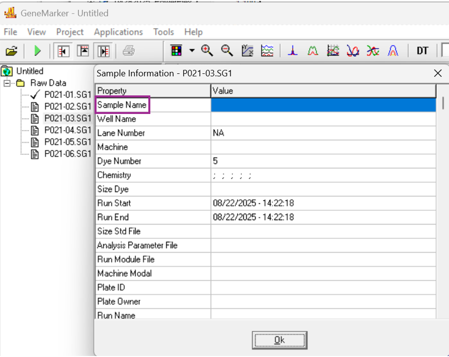Click the Ok button
The image size is (449, 357).
coord(280,340)
